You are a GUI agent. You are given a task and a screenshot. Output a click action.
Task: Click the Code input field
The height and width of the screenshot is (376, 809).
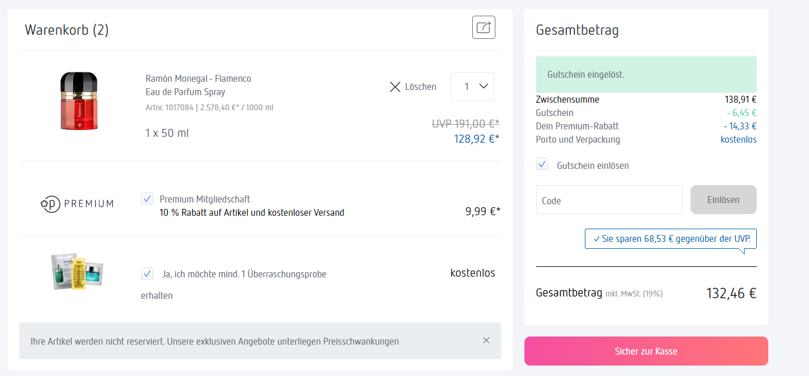609,200
